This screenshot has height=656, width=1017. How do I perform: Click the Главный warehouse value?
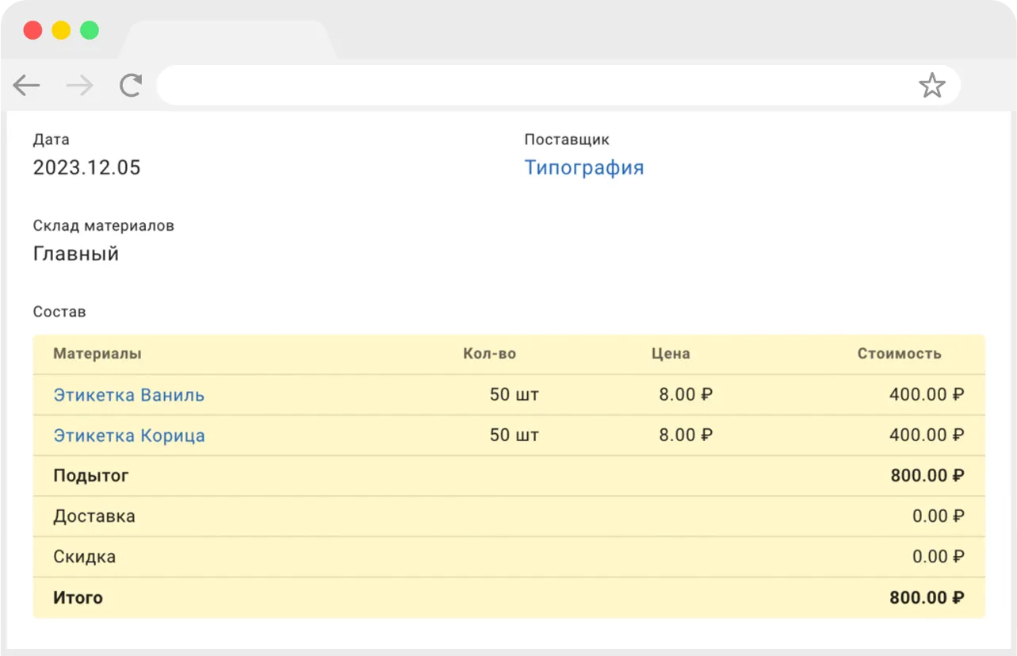tap(76, 254)
